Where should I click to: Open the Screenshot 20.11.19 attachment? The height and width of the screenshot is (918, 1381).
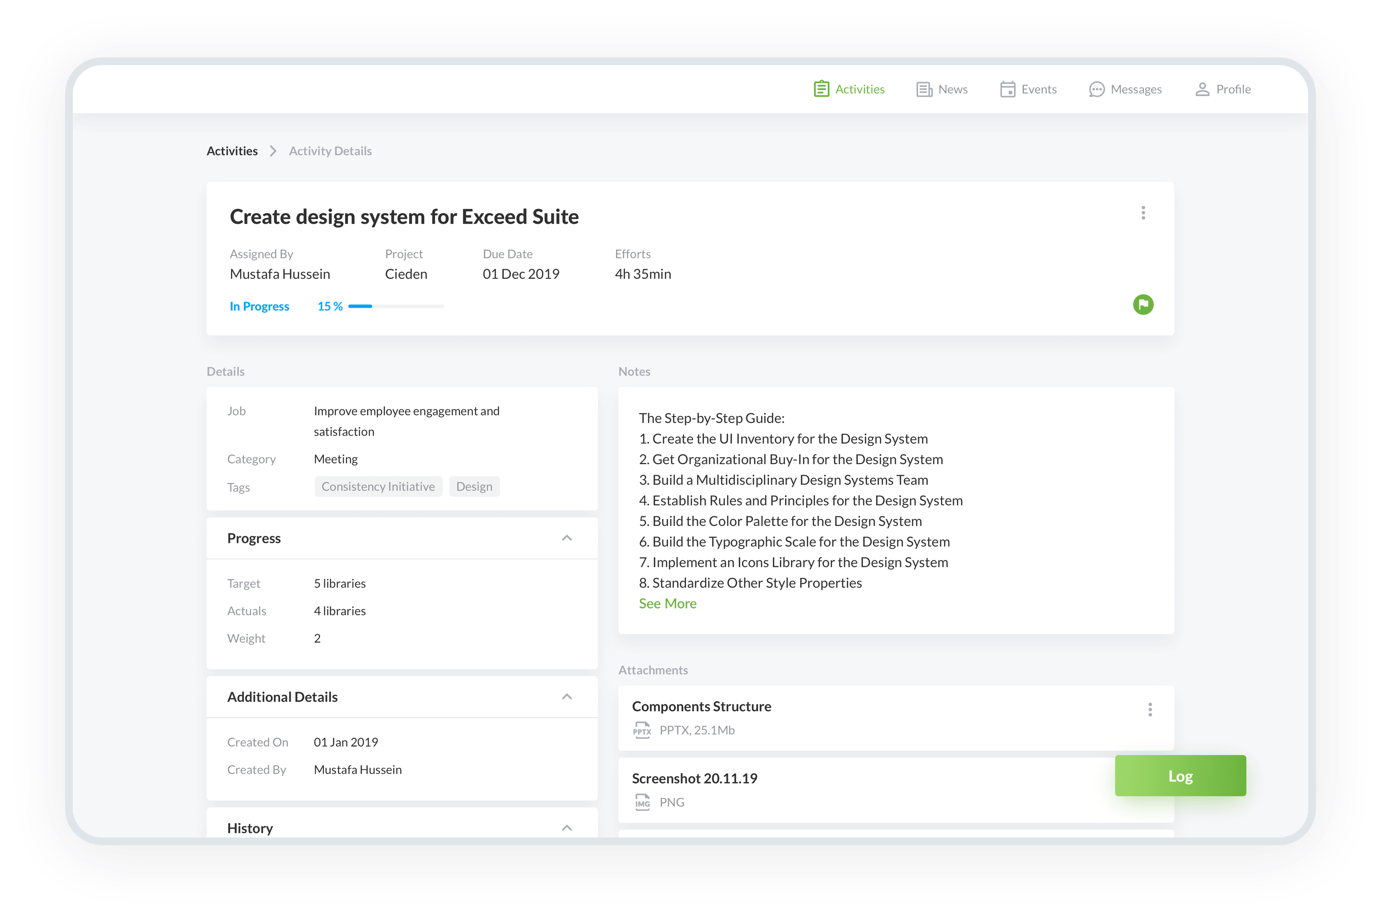[896, 790]
